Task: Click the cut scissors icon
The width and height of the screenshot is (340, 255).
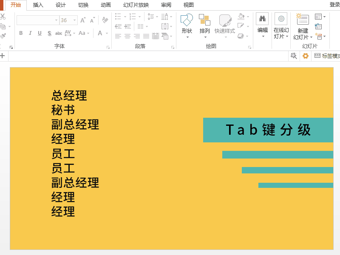Action: click(x=3, y=17)
